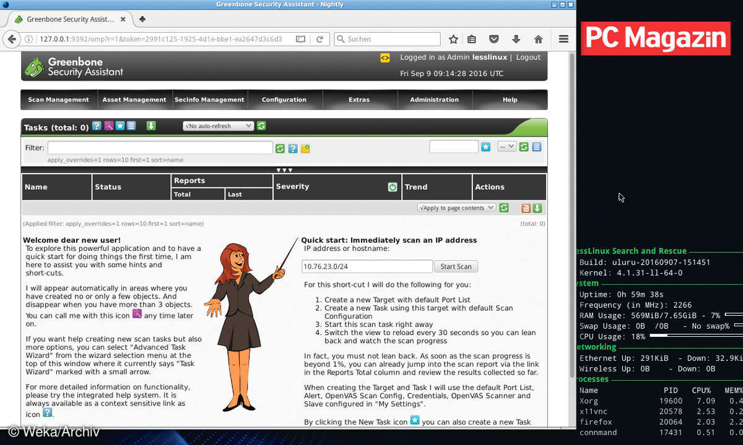The height and width of the screenshot is (445, 743).
Task: Click help icon at end of welcome text
Action: coord(47,412)
